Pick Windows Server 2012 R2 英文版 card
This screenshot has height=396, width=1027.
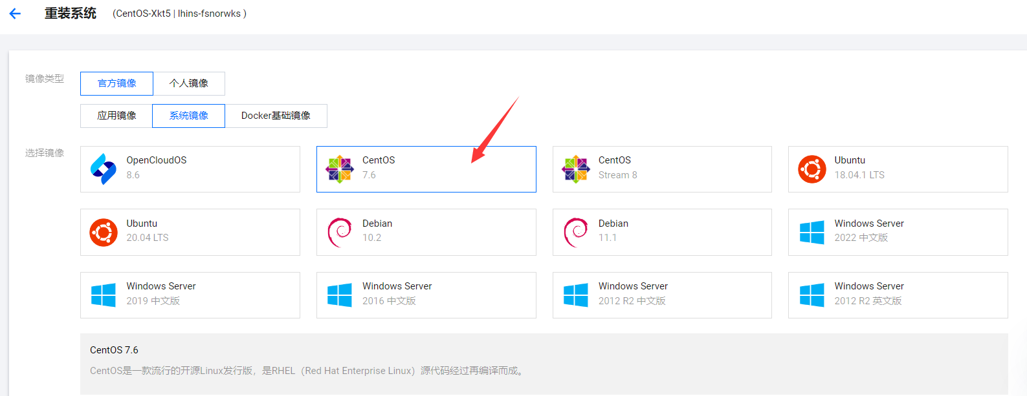coord(898,295)
